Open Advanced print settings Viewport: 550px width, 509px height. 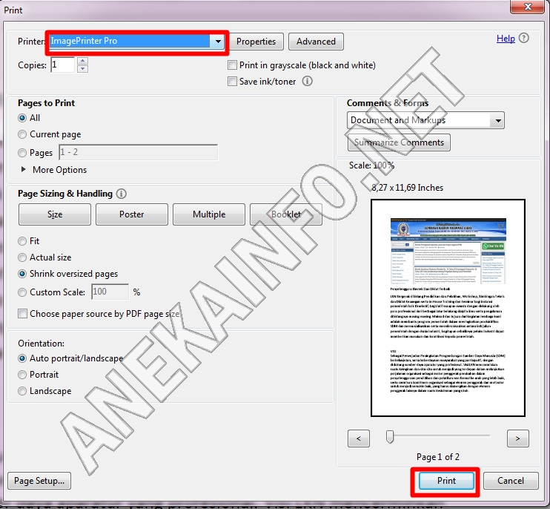[316, 42]
